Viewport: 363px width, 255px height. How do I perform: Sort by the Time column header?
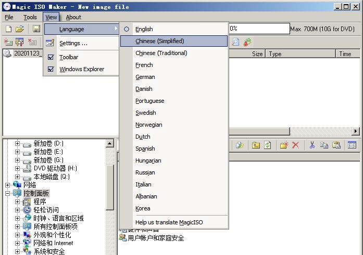click(348, 54)
